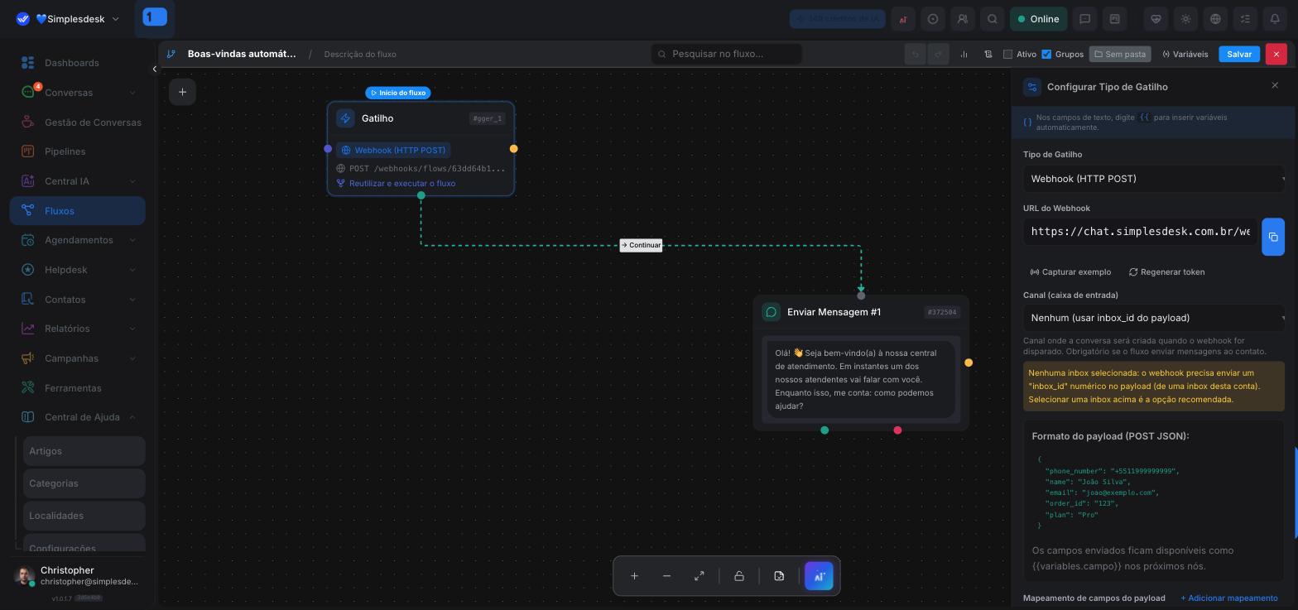Expand the Conversas sidebar section
1298x610 pixels.
click(132, 93)
